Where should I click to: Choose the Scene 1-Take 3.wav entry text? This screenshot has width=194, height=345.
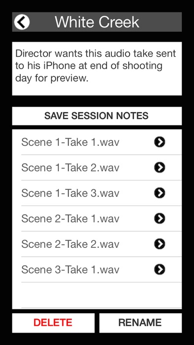tap(70, 193)
